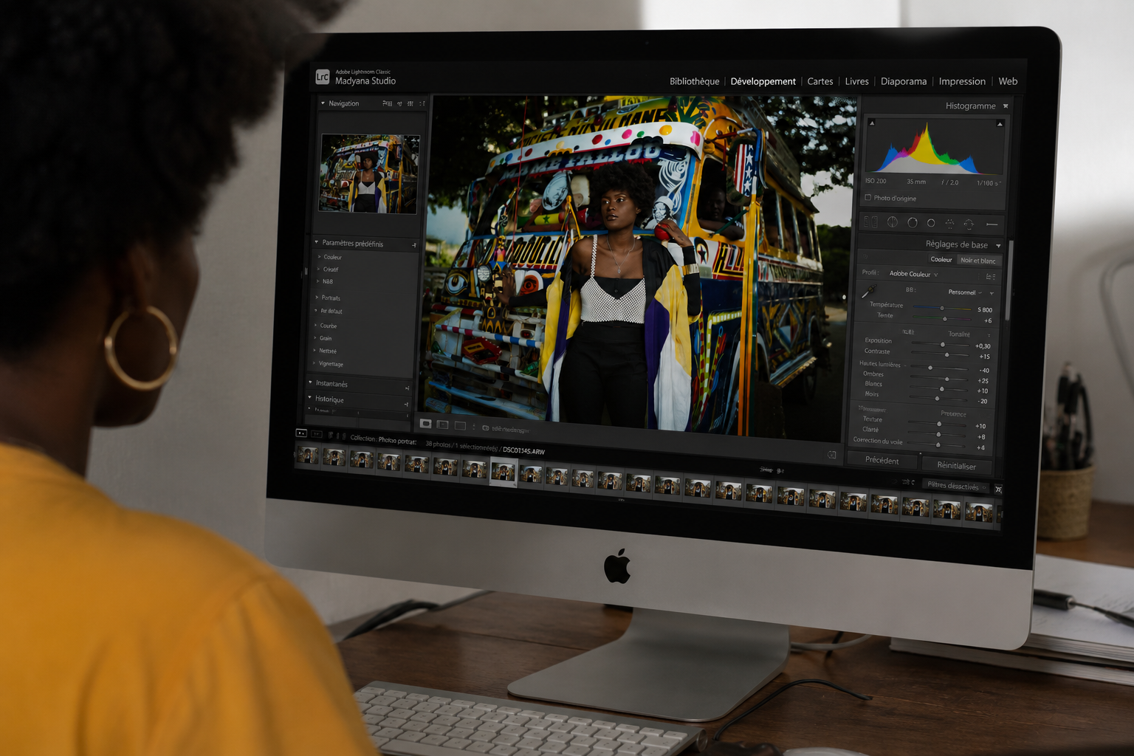Click the loupe view icon below photo

pyautogui.click(x=426, y=424)
